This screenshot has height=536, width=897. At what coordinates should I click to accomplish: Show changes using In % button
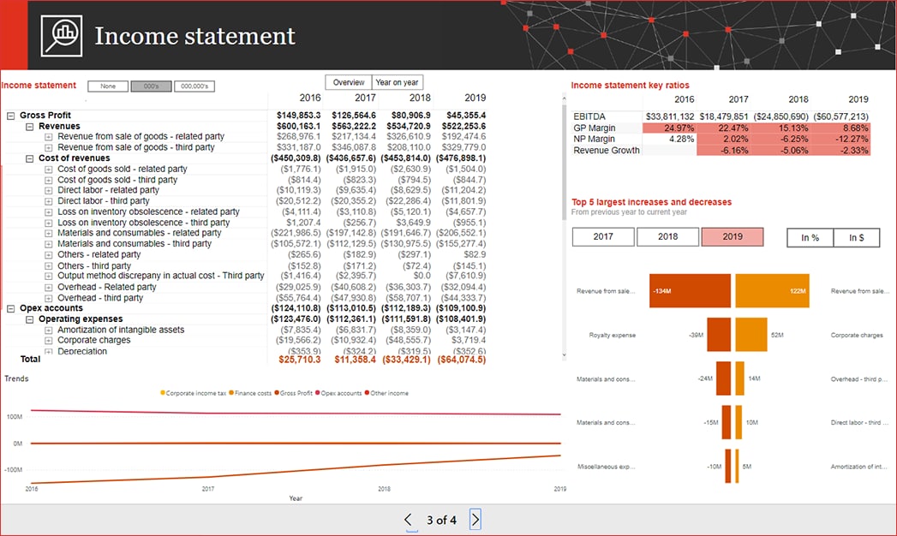click(810, 238)
